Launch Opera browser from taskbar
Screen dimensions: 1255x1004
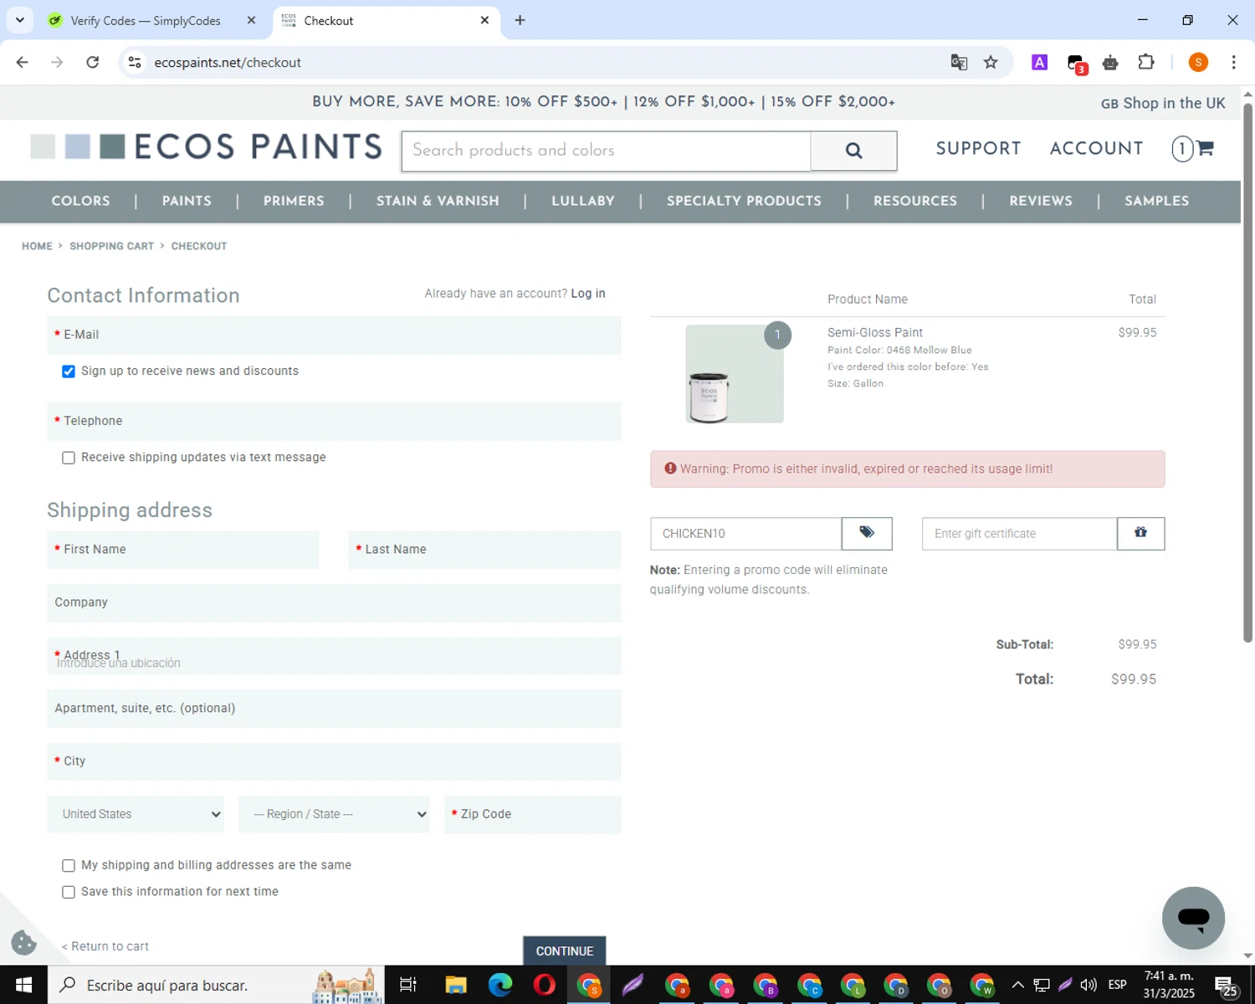point(544,985)
